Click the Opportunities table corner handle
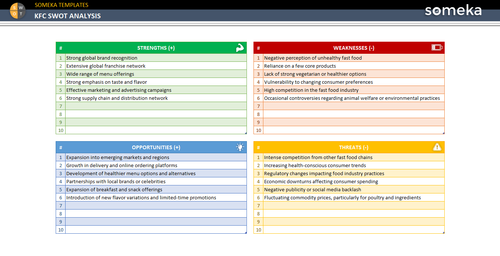Image resolution: width=500 pixels, height=256 pixels. (x=246, y=233)
